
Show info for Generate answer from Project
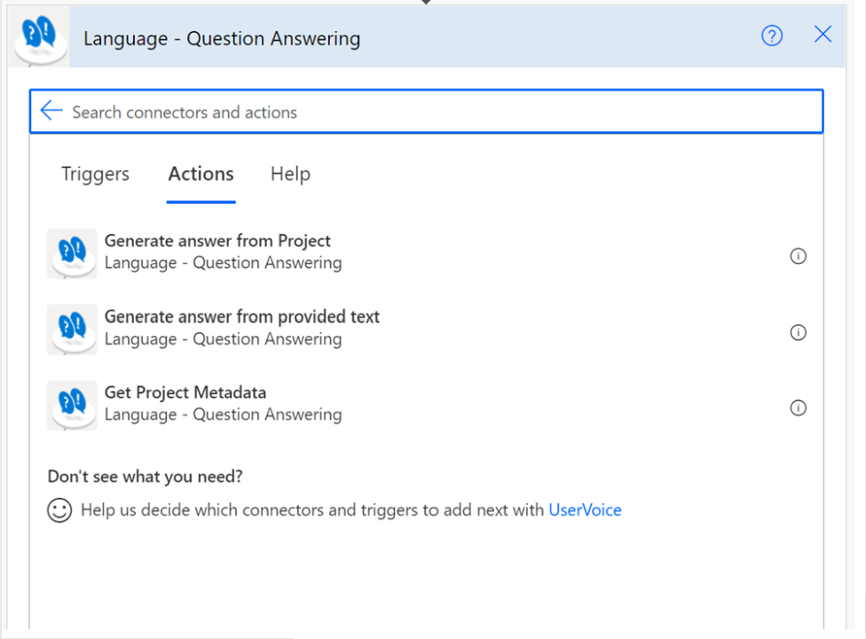798,256
